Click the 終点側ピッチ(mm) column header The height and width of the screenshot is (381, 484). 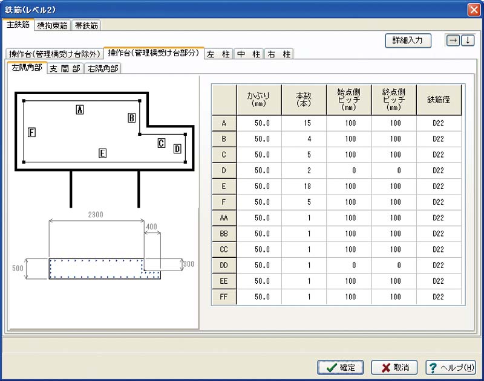tap(394, 100)
